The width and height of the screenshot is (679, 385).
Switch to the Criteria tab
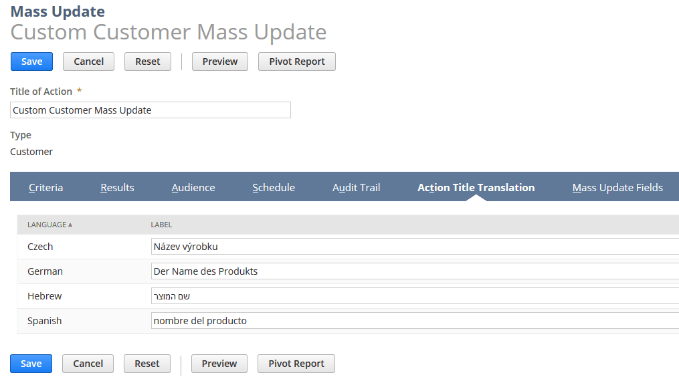tap(45, 187)
